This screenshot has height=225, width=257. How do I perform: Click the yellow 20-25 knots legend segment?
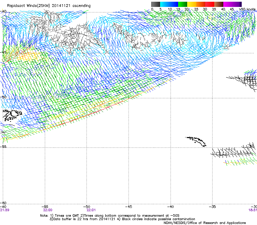click(x=192, y=4)
